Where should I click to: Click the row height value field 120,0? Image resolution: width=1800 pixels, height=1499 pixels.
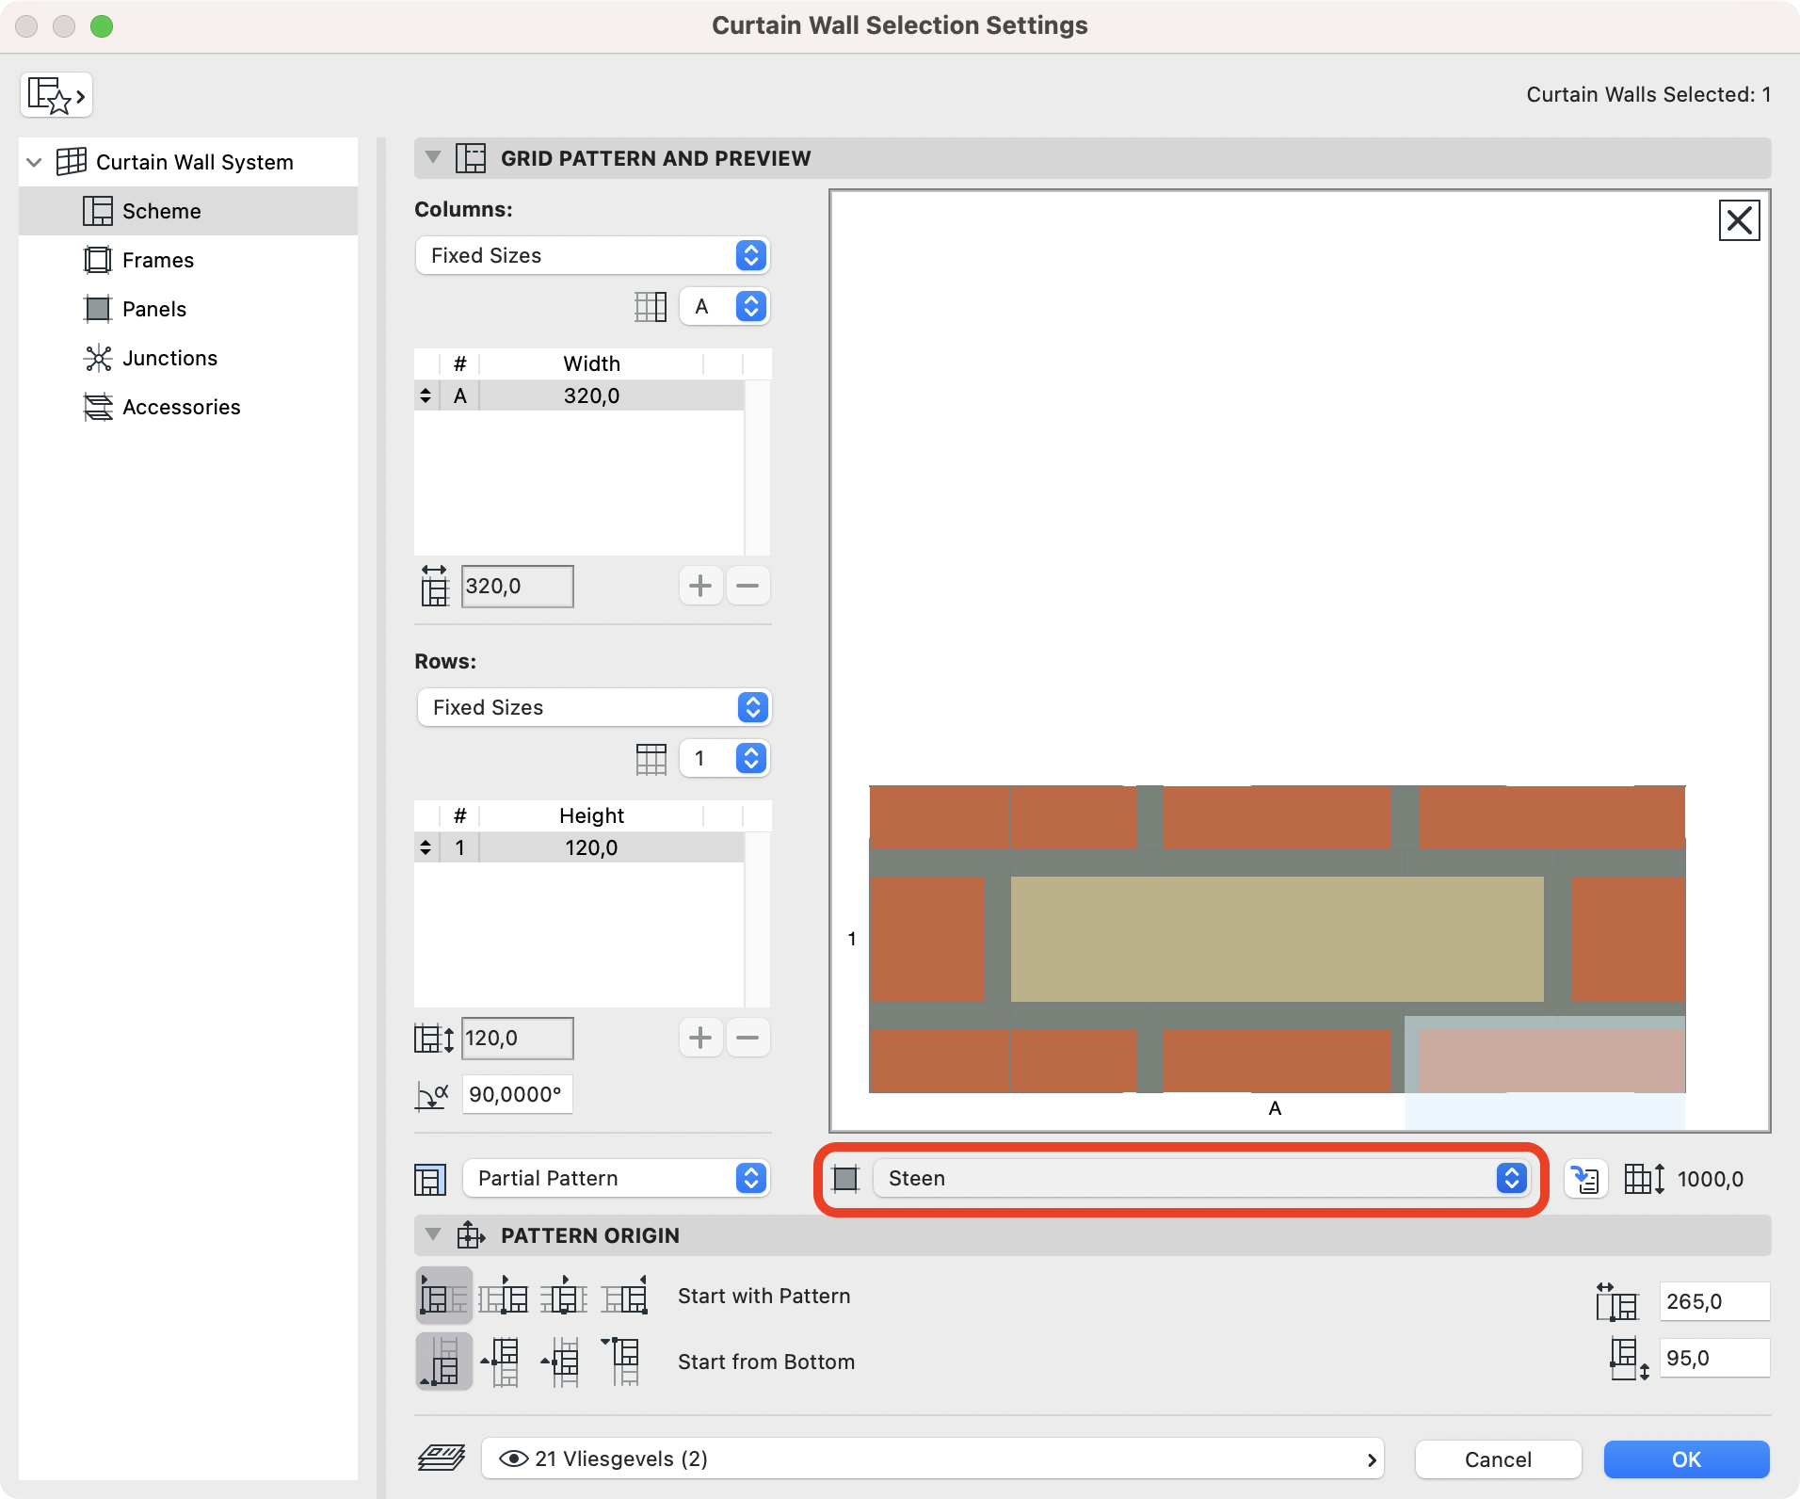point(518,1038)
